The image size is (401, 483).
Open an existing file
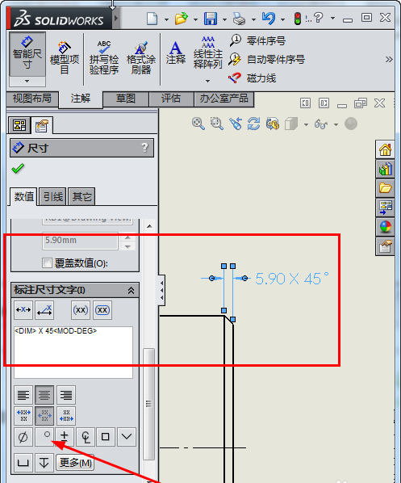click(x=182, y=19)
